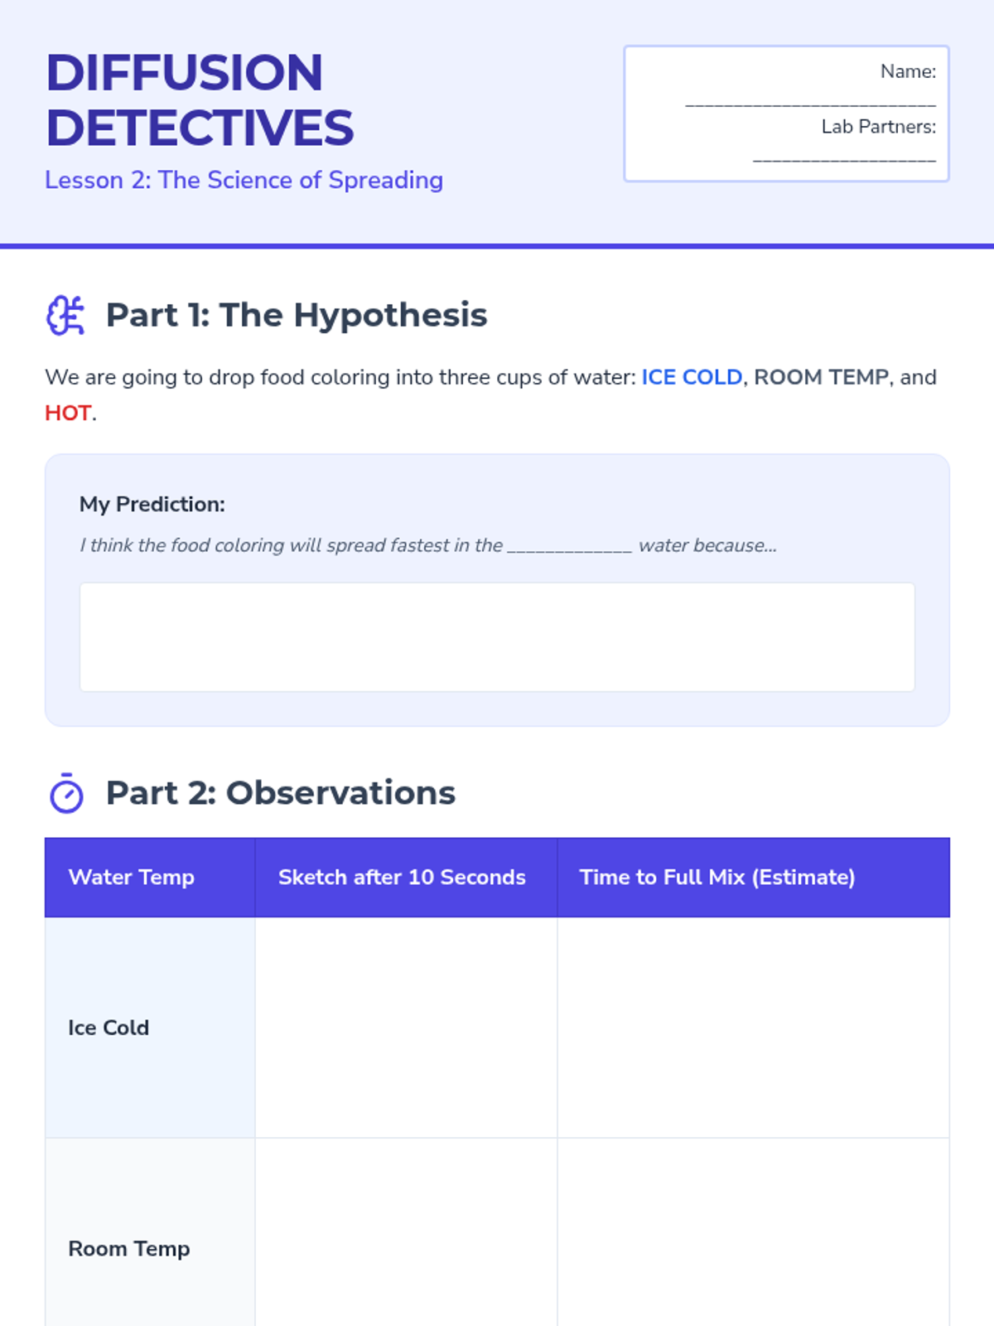Click the DIFFUSION DETECTIVES title
Image resolution: width=994 pixels, height=1326 pixels.
(200, 100)
